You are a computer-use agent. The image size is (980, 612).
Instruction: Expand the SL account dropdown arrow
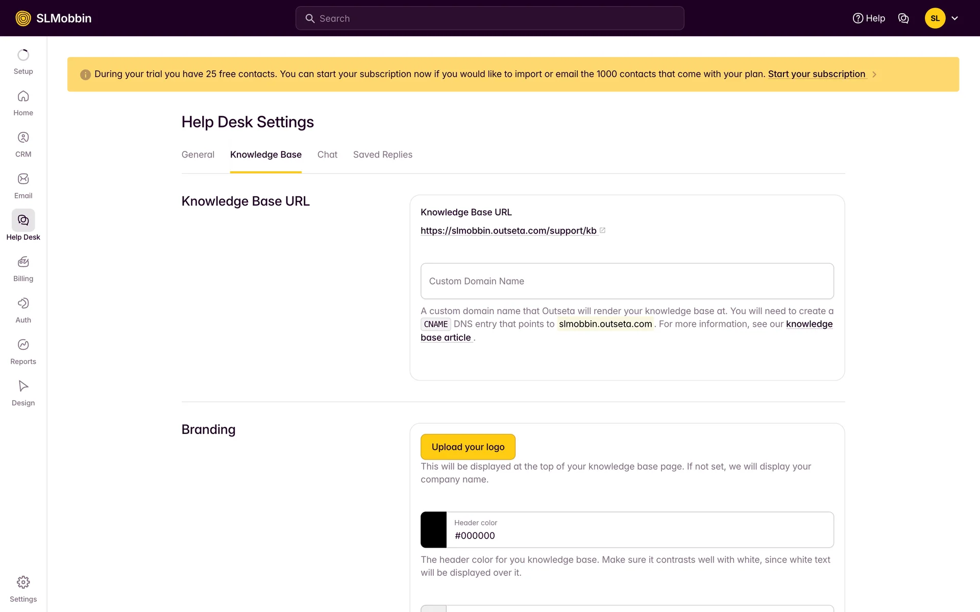[x=954, y=18]
